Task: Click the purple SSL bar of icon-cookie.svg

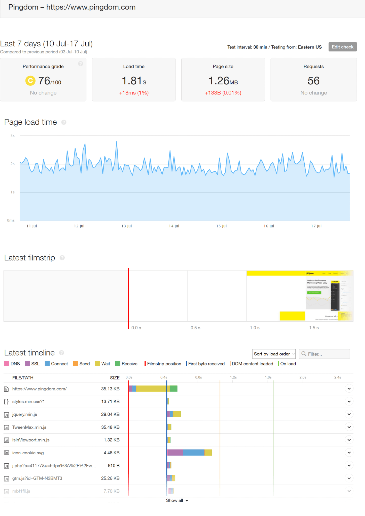Action: (175, 453)
